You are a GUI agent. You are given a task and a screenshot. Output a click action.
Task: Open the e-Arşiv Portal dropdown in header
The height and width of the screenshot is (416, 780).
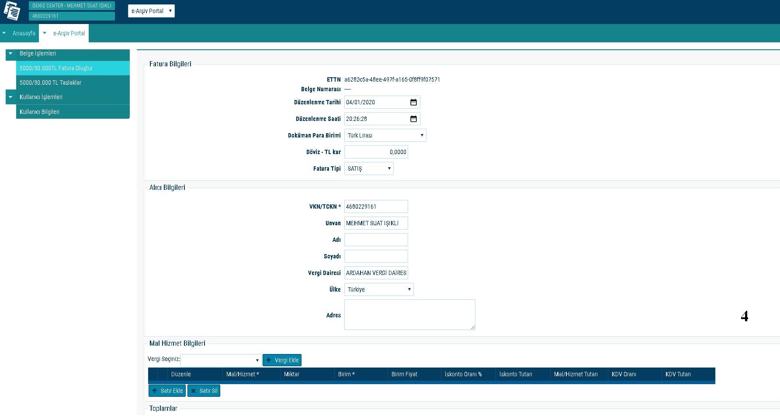tap(151, 11)
